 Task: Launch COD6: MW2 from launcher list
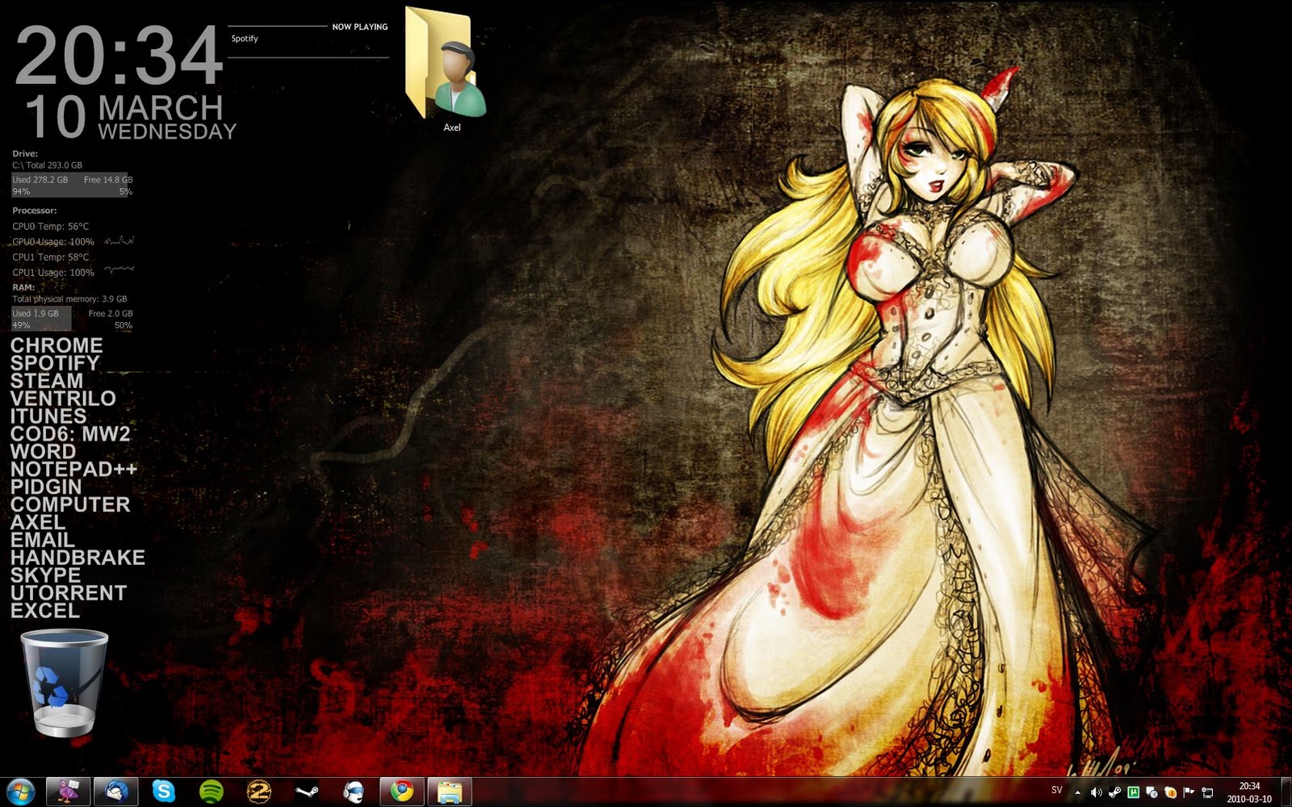pos(70,434)
